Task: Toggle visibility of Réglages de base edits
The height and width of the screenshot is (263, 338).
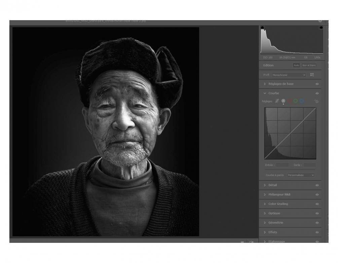Action: click(x=317, y=84)
